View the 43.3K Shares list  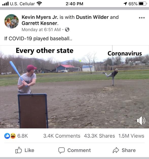(99, 136)
